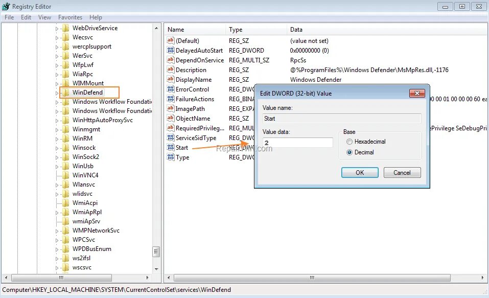Viewport: 489px width, 298px height.
Task: Click the Description string value icon
Action: click(171, 70)
